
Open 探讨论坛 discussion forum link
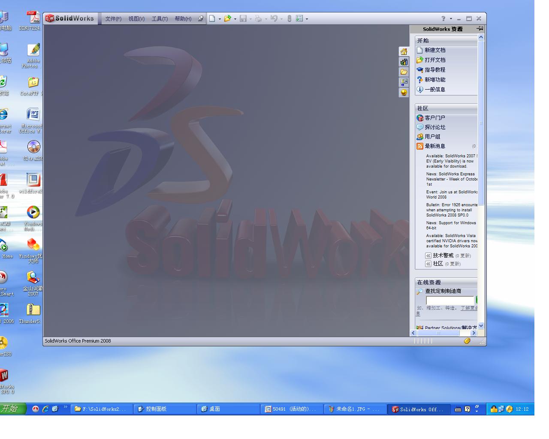click(431, 127)
